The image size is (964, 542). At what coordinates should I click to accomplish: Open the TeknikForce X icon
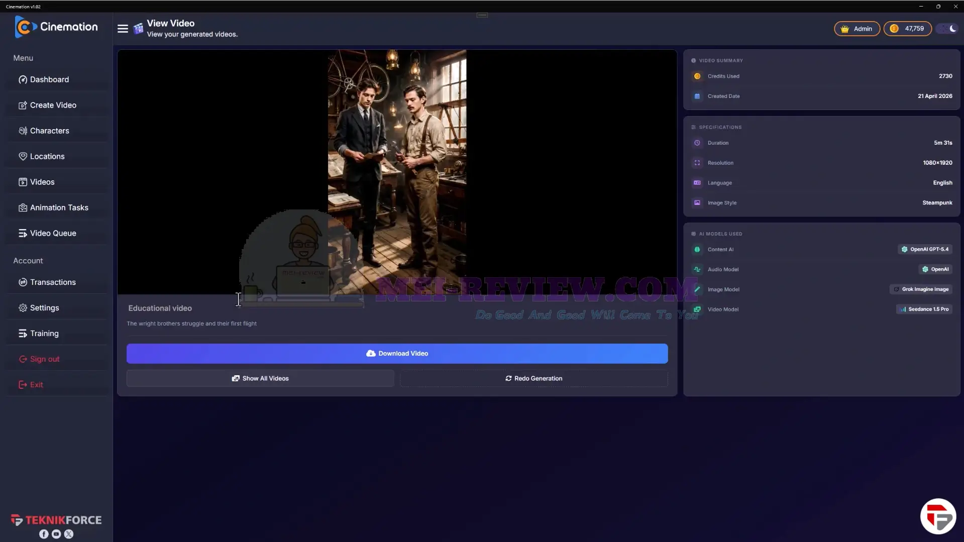69,534
